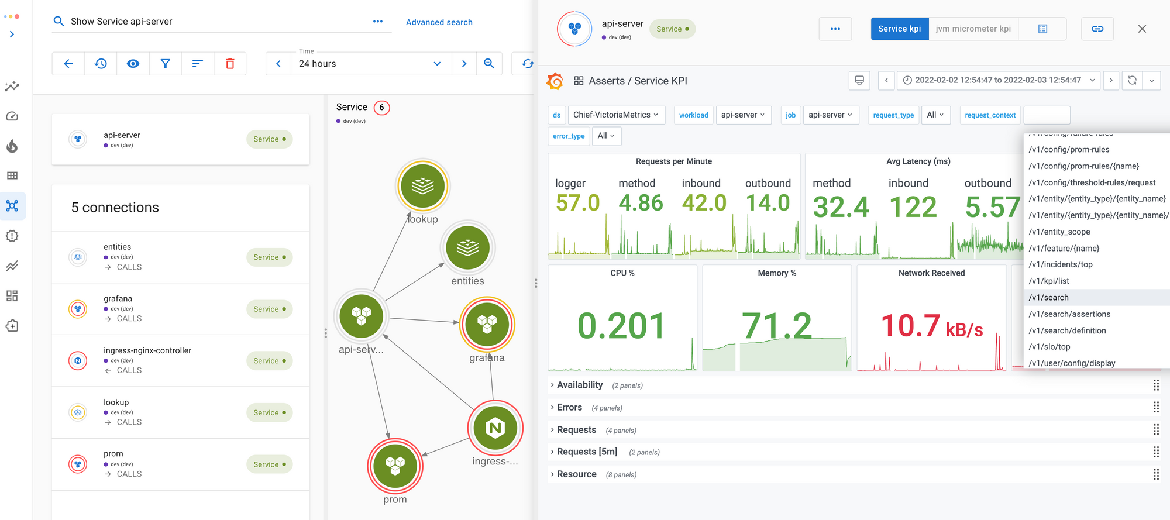Click the sort lines icon
The height and width of the screenshot is (520, 1170).
pyautogui.click(x=198, y=64)
